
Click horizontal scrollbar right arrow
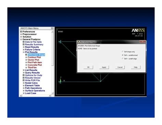click(x=50, y=96)
